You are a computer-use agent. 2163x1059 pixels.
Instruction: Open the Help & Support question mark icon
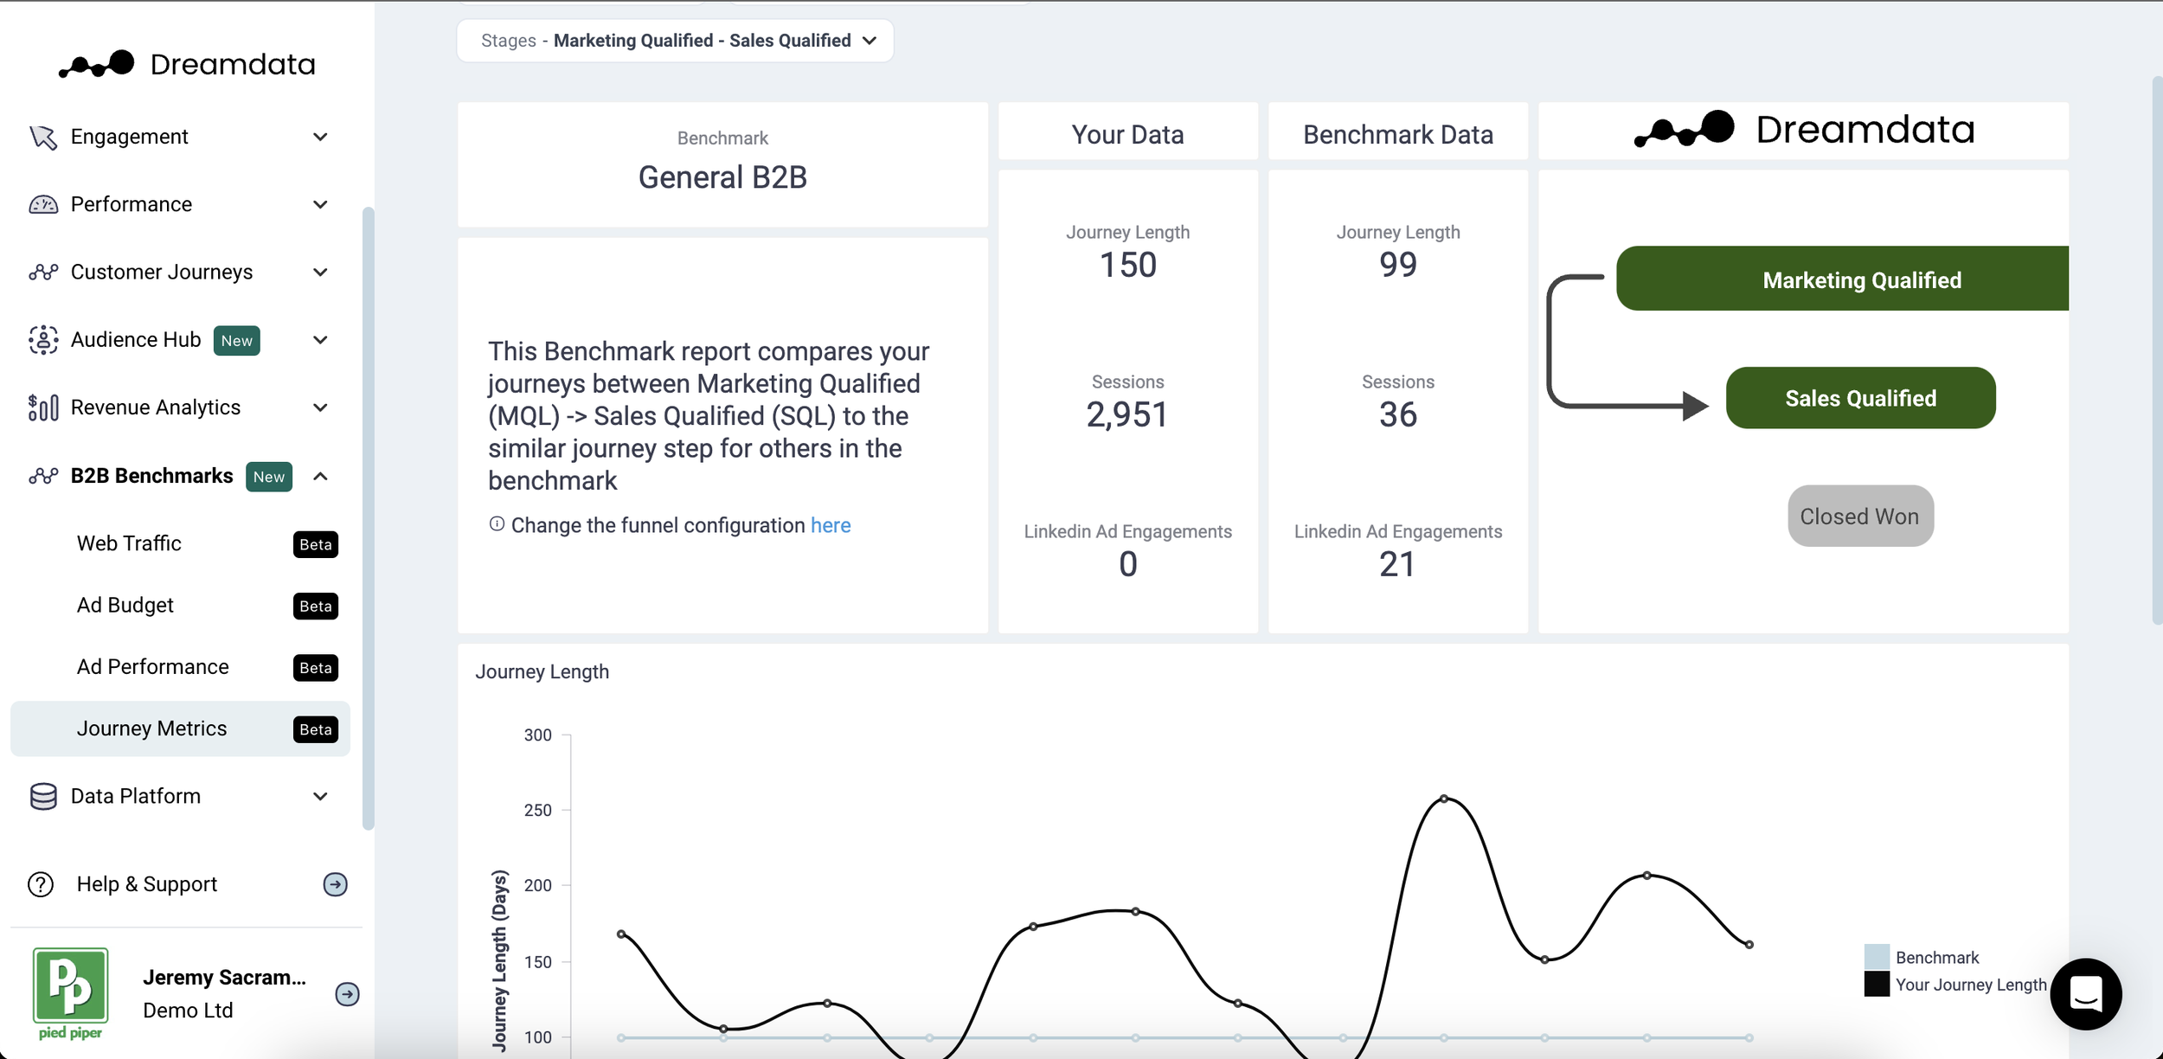coord(39,883)
